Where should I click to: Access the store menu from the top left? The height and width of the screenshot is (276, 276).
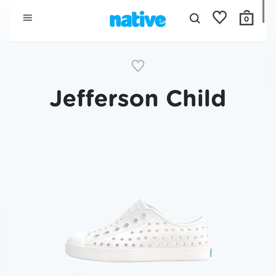(x=28, y=18)
